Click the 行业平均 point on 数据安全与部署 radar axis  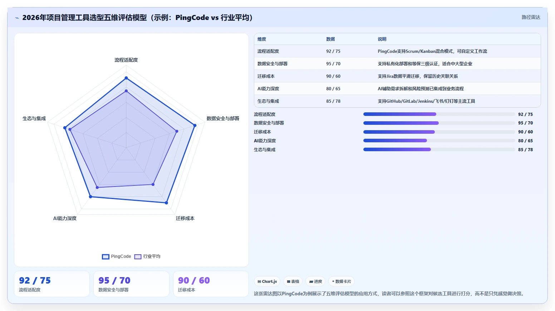pyautogui.click(x=177, y=131)
